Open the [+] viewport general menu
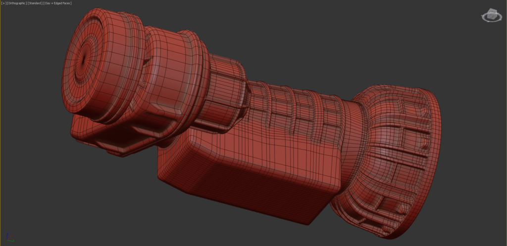This screenshot has height=246, width=507. click(x=4, y=3)
